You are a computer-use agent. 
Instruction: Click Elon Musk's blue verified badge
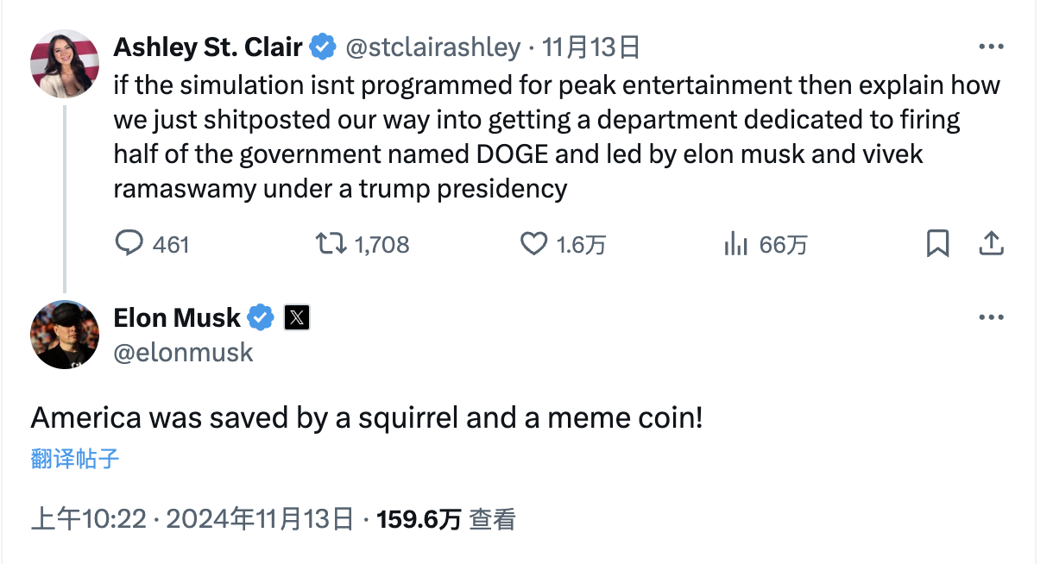pyautogui.click(x=261, y=318)
